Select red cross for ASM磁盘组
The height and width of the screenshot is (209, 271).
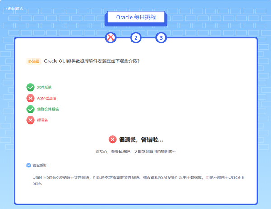[30, 98]
